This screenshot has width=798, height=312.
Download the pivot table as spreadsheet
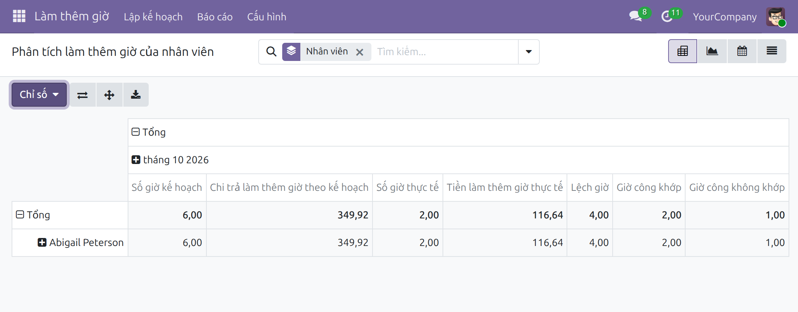(x=136, y=95)
